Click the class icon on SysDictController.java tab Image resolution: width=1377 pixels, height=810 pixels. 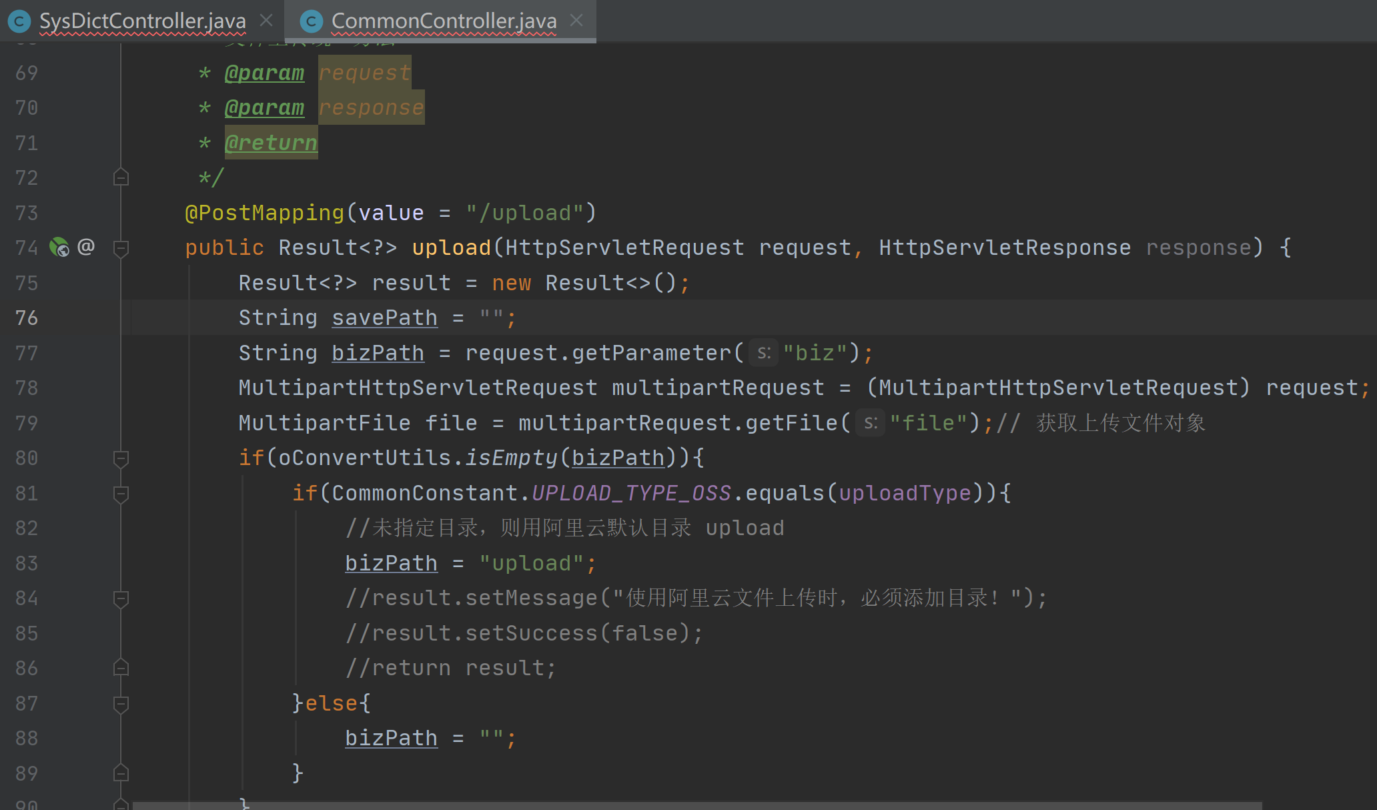tap(19, 21)
